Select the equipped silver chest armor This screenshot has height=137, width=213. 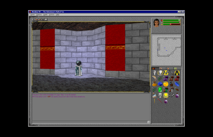(x=160, y=73)
